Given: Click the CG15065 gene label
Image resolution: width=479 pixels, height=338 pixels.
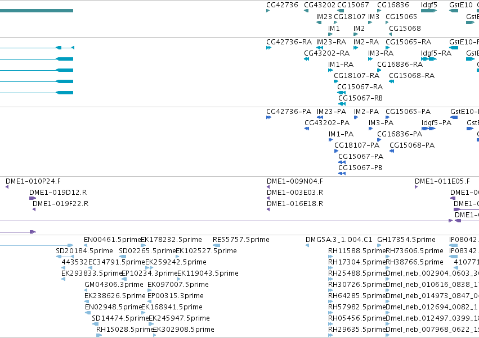Looking at the screenshot, I should click(x=401, y=17).
